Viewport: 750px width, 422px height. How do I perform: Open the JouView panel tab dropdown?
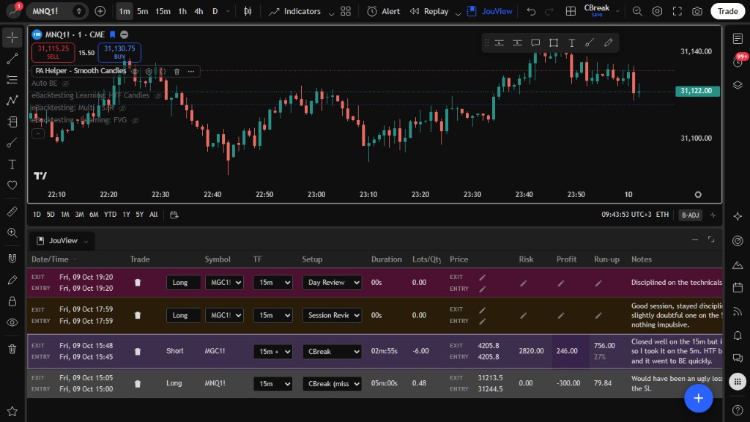click(x=86, y=241)
